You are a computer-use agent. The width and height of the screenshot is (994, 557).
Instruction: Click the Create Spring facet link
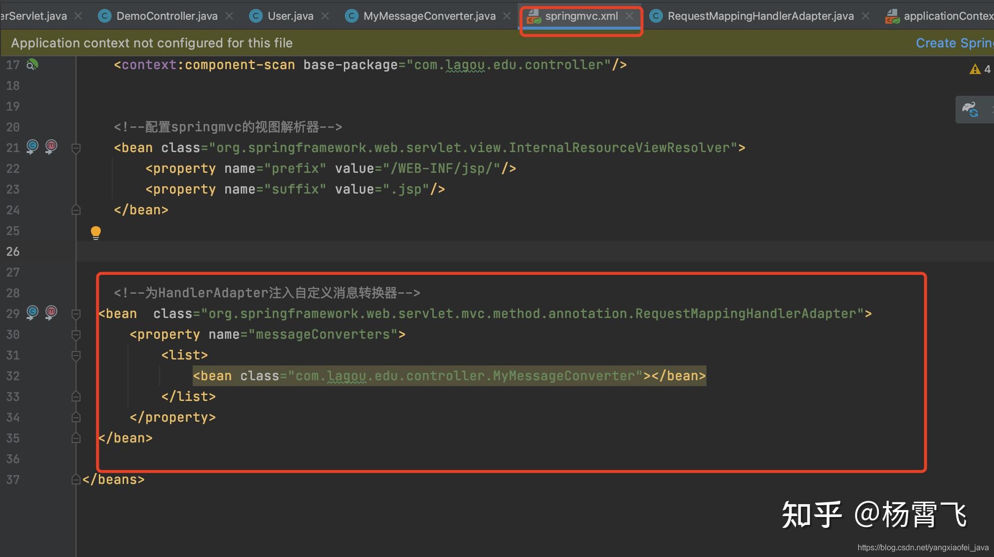tap(953, 43)
